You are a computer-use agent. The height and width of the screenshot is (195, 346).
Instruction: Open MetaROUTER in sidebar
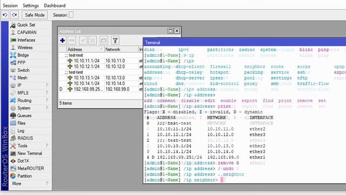pos(30,168)
